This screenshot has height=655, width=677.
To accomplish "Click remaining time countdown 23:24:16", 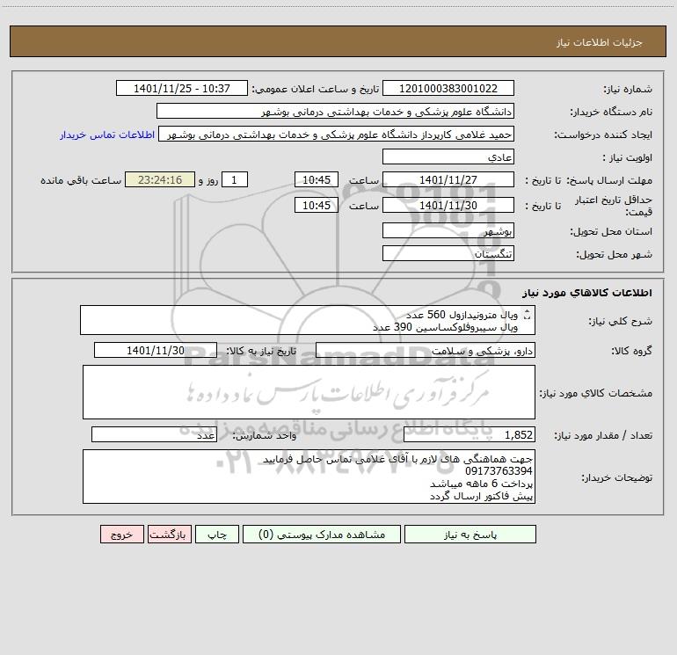I will 160,179.
